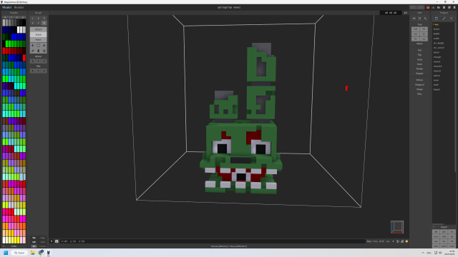Click the model name field at top center
The image size is (458, 257).
[229, 7]
